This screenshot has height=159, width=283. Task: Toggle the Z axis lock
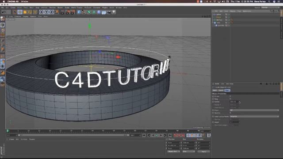click(52, 12)
